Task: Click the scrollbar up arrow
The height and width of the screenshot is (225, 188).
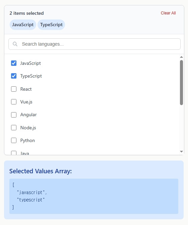Action: [181, 57]
